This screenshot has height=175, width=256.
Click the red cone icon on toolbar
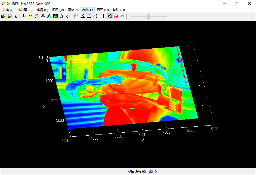click(16, 16)
